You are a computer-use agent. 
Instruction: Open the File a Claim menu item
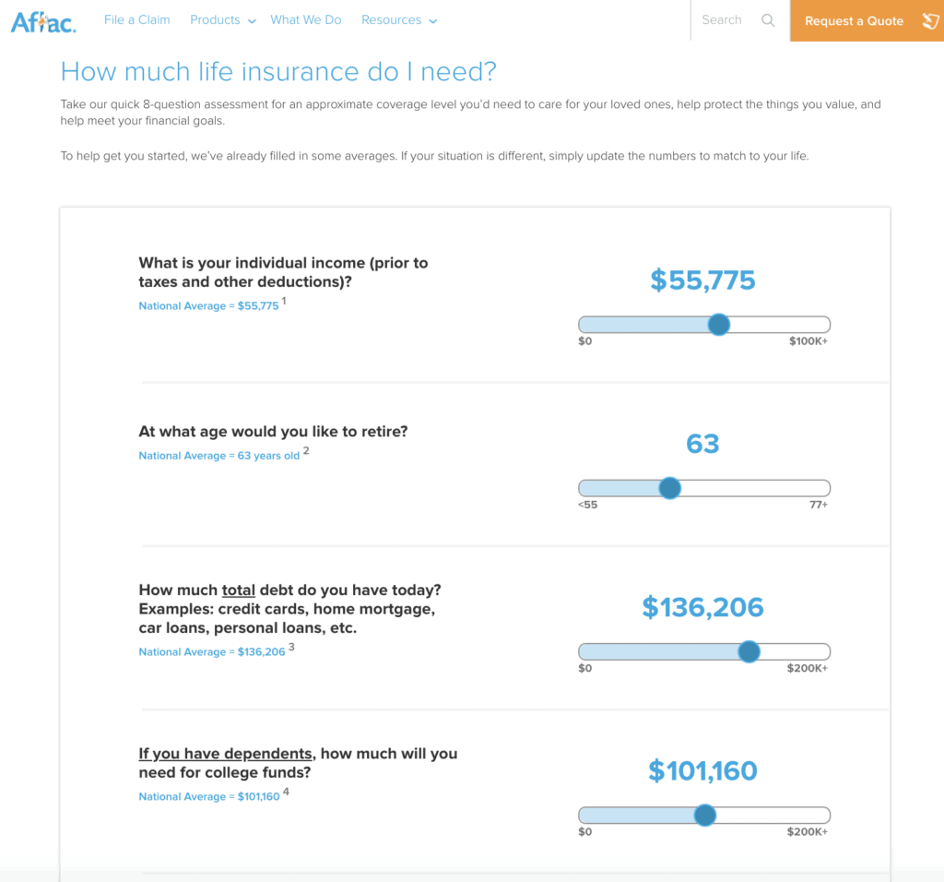[x=136, y=19]
